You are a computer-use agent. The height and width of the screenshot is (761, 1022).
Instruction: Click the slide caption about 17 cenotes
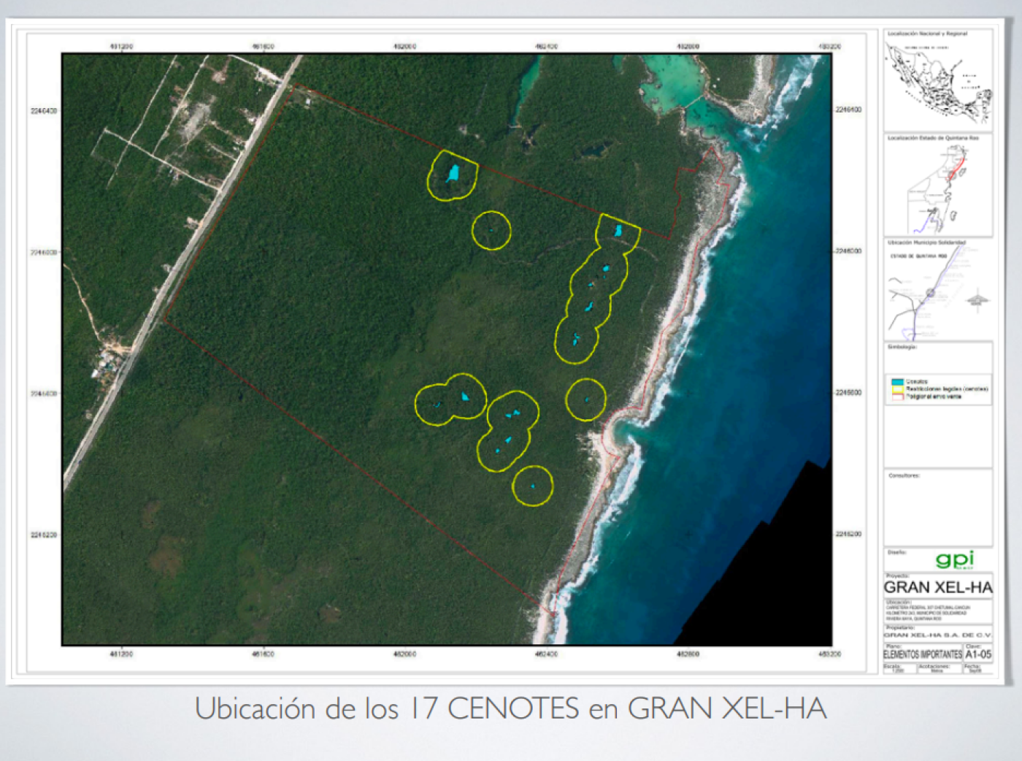[510, 709]
